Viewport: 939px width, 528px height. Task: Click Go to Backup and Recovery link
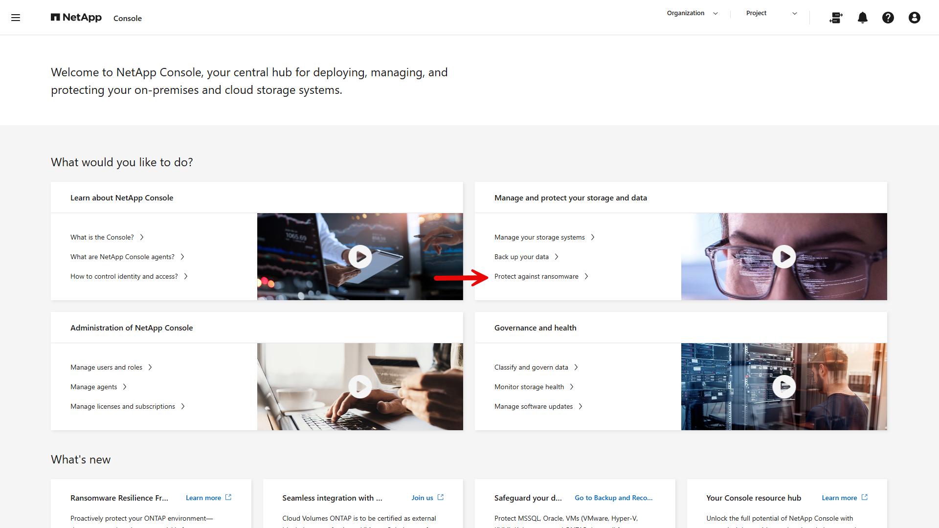[x=614, y=498]
